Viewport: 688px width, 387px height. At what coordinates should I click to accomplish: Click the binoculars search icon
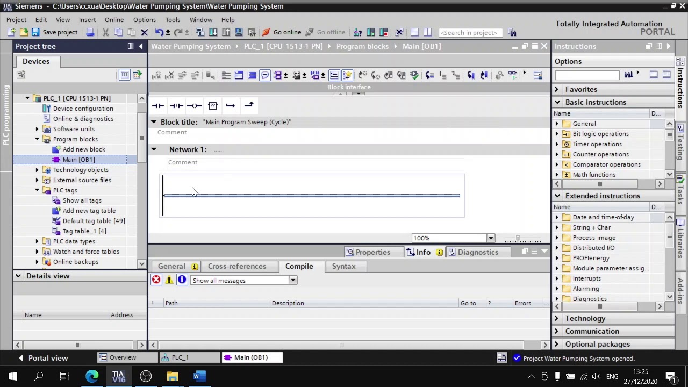[x=512, y=32]
